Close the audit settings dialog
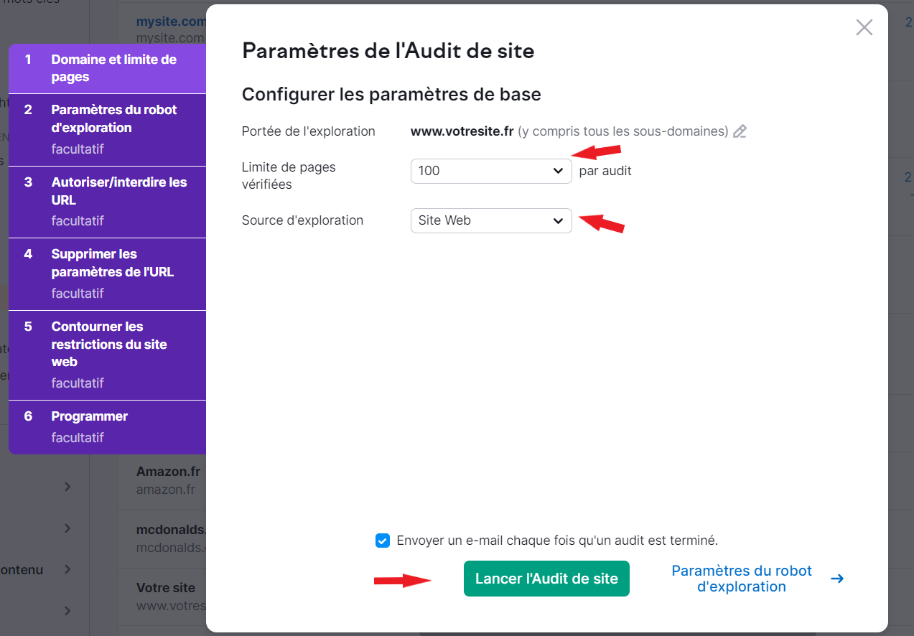This screenshot has height=636, width=914. coord(864,27)
